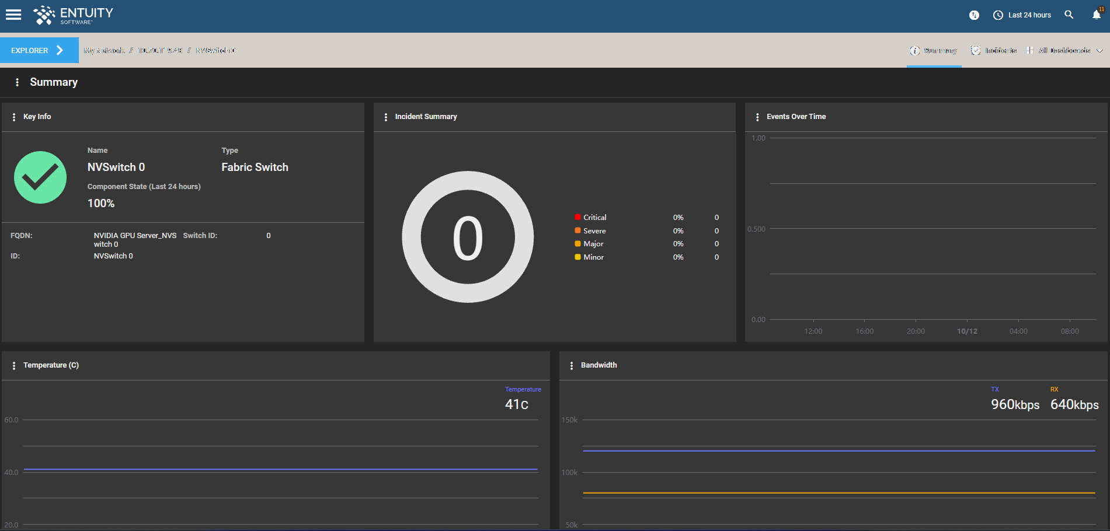Click the NVSwitch 0 breadcrumb

pyautogui.click(x=215, y=50)
